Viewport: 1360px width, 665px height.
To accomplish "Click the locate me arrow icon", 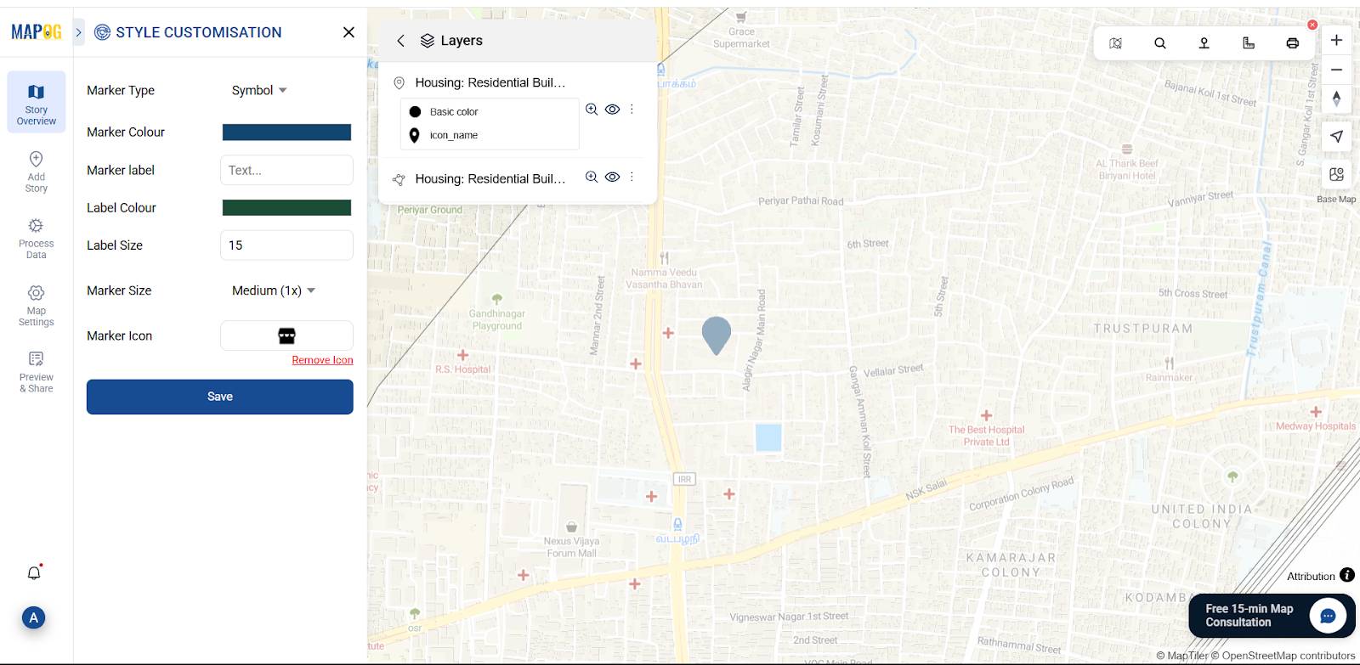I will [x=1336, y=137].
